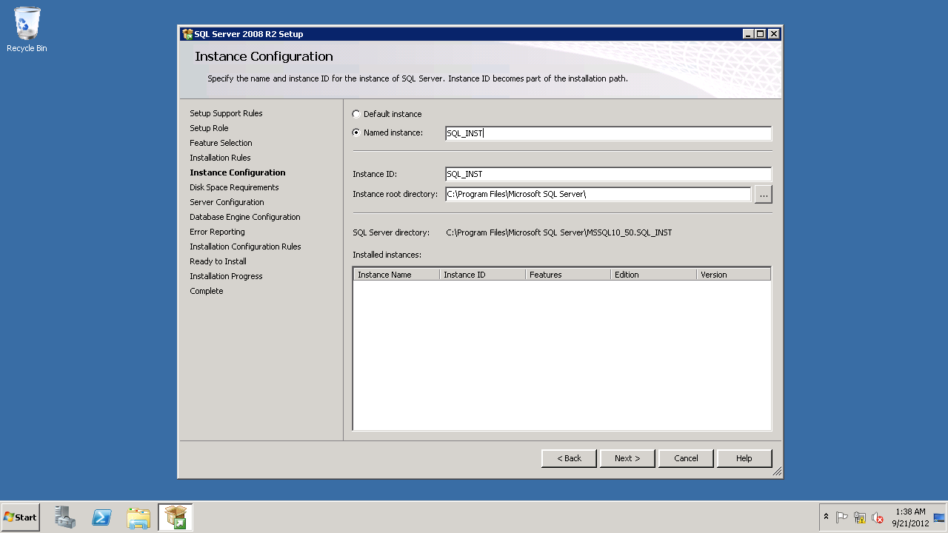Image resolution: width=948 pixels, height=533 pixels.
Task: Click the muted volume tray icon
Action: click(878, 517)
